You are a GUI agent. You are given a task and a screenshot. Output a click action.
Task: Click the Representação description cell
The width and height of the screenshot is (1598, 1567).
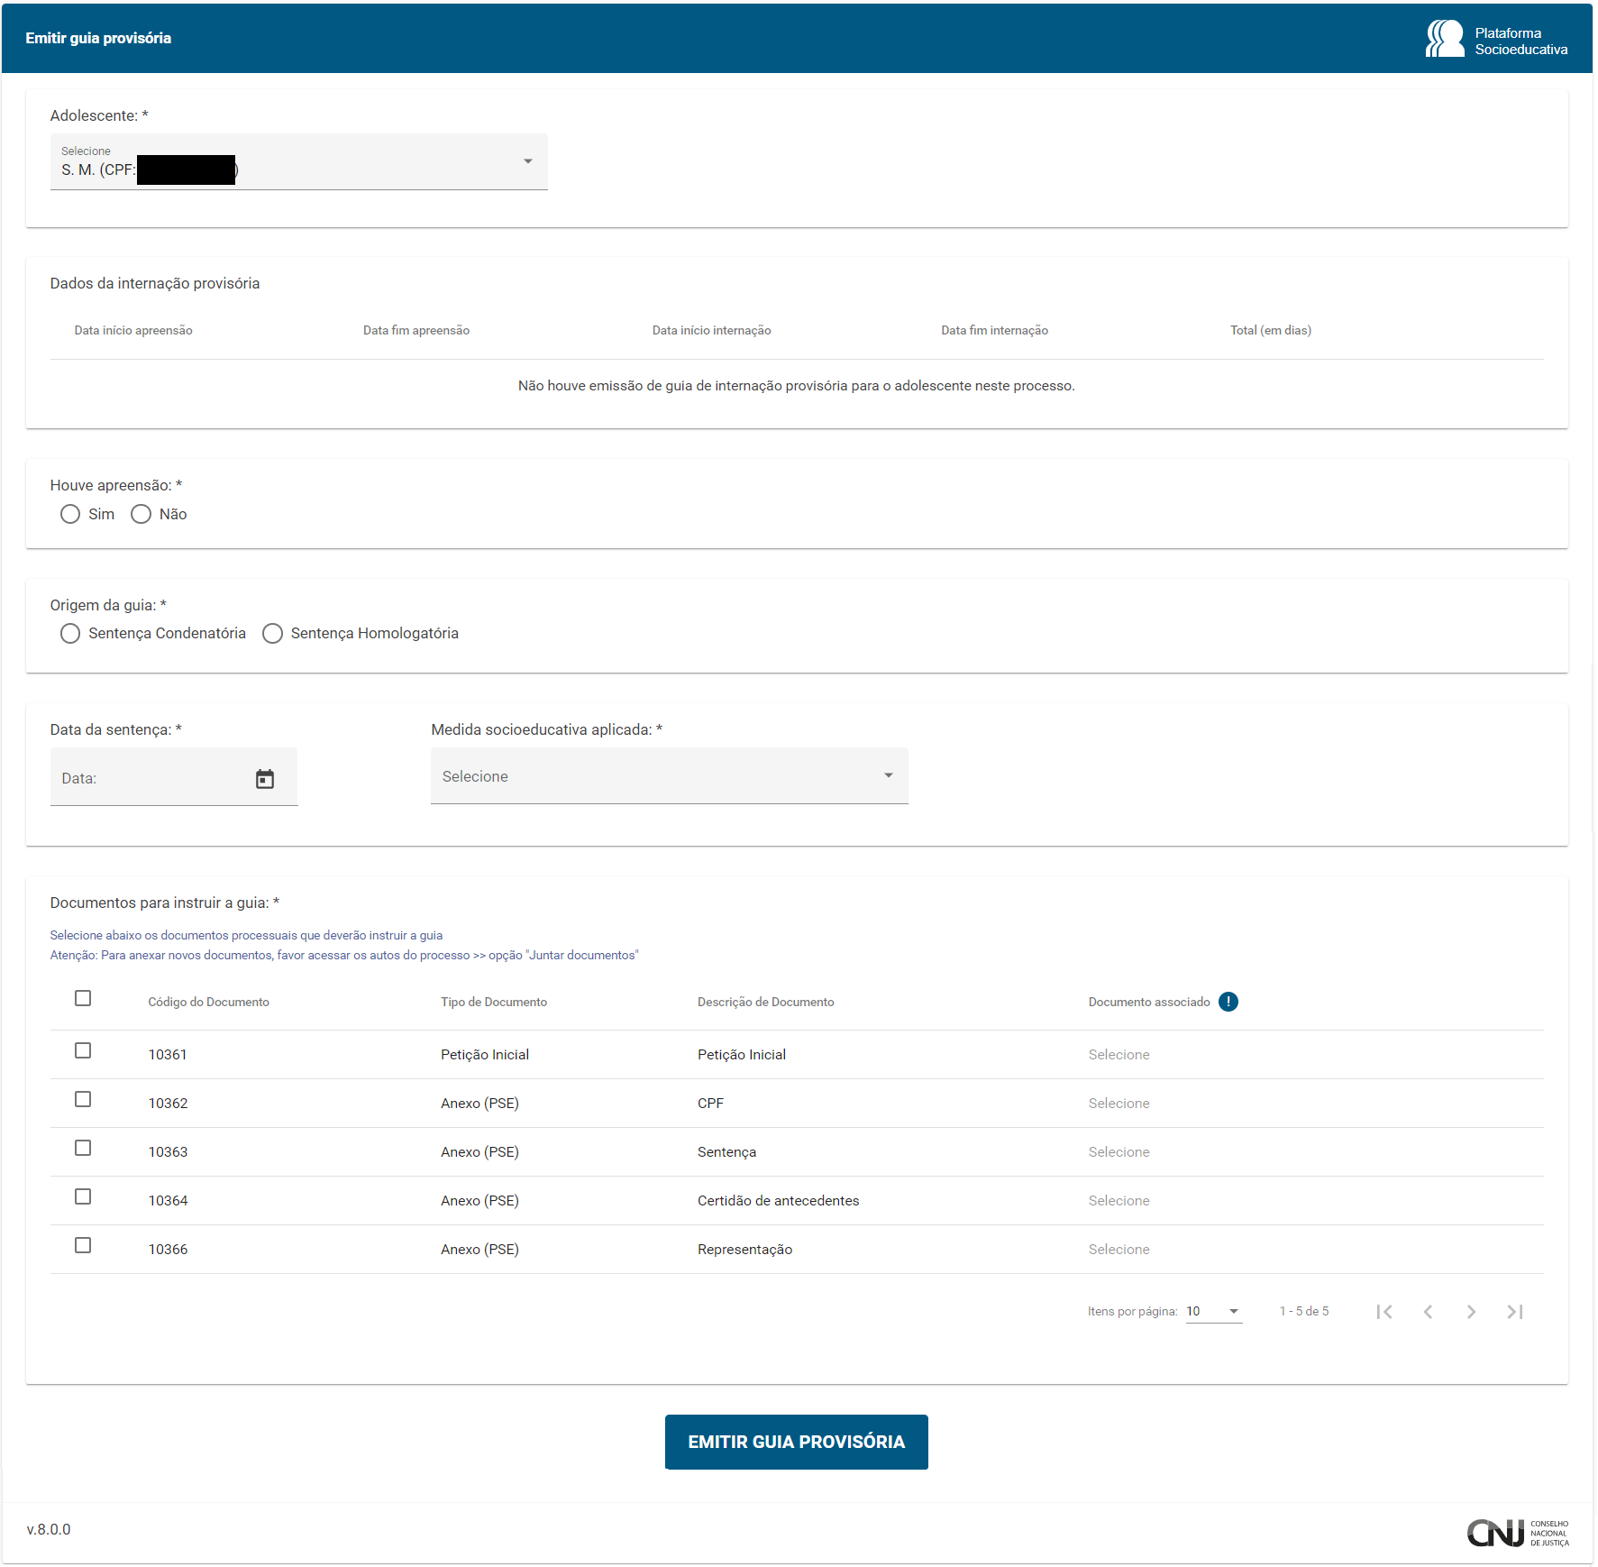745,1250
